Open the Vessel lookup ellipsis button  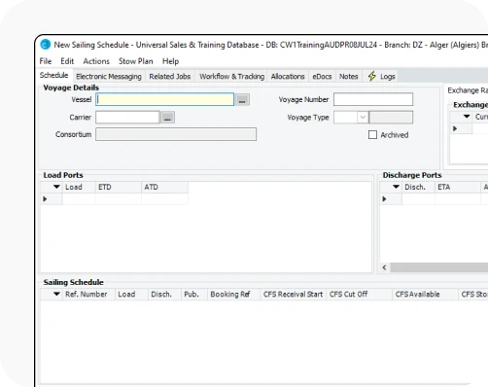pyautogui.click(x=242, y=100)
